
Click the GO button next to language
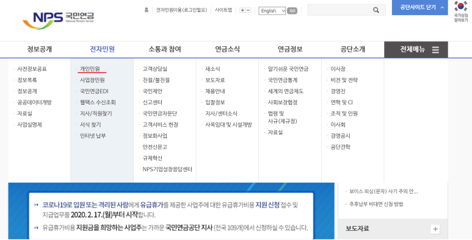[292, 11]
